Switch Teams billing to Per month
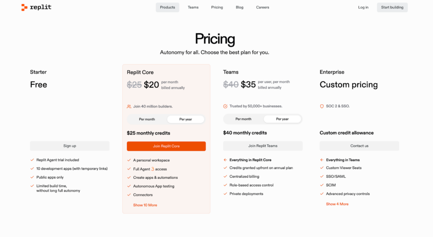433x237 pixels. pyautogui.click(x=243, y=119)
